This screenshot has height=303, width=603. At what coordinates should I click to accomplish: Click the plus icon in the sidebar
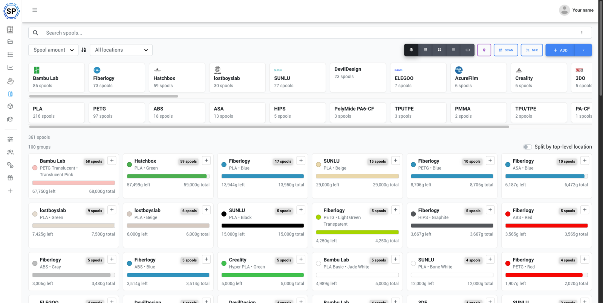tap(10, 191)
